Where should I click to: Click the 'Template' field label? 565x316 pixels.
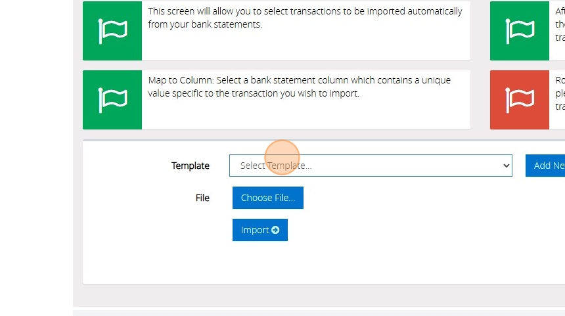191,166
